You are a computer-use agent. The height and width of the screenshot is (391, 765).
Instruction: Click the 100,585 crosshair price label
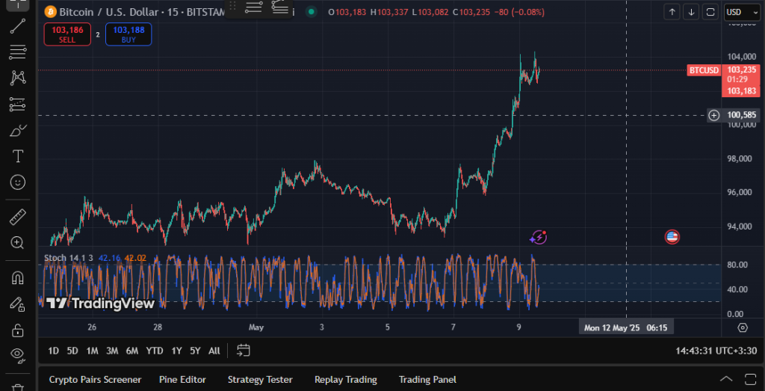(x=742, y=115)
